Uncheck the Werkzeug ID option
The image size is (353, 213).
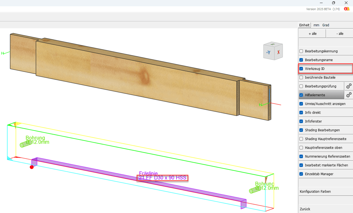[x=301, y=69]
